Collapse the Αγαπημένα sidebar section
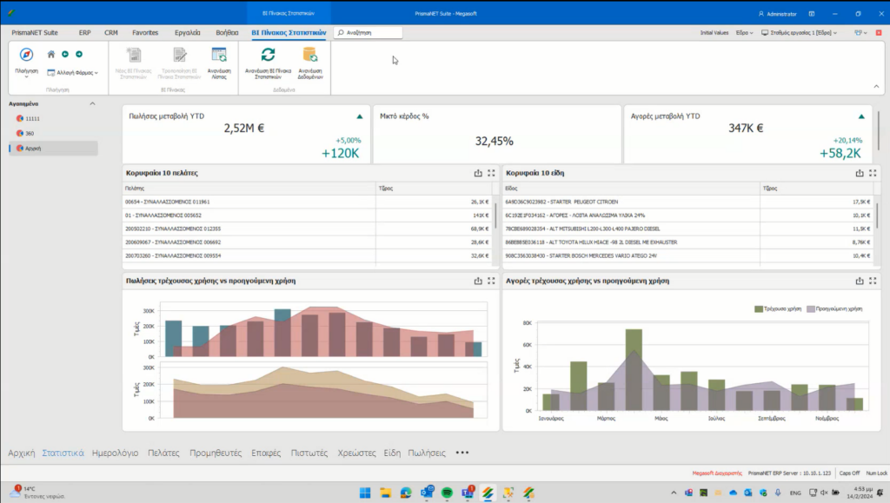The height and width of the screenshot is (503, 890). click(92, 103)
